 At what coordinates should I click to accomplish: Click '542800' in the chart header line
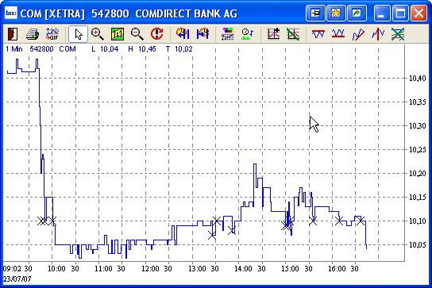pyautogui.click(x=41, y=49)
